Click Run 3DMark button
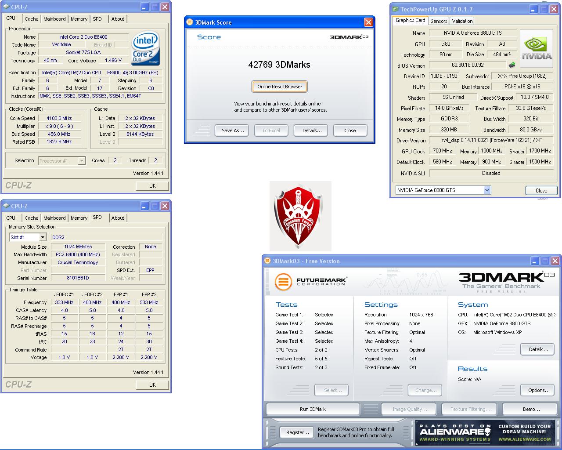Screen dimensions: 562x450 tap(313, 409)
